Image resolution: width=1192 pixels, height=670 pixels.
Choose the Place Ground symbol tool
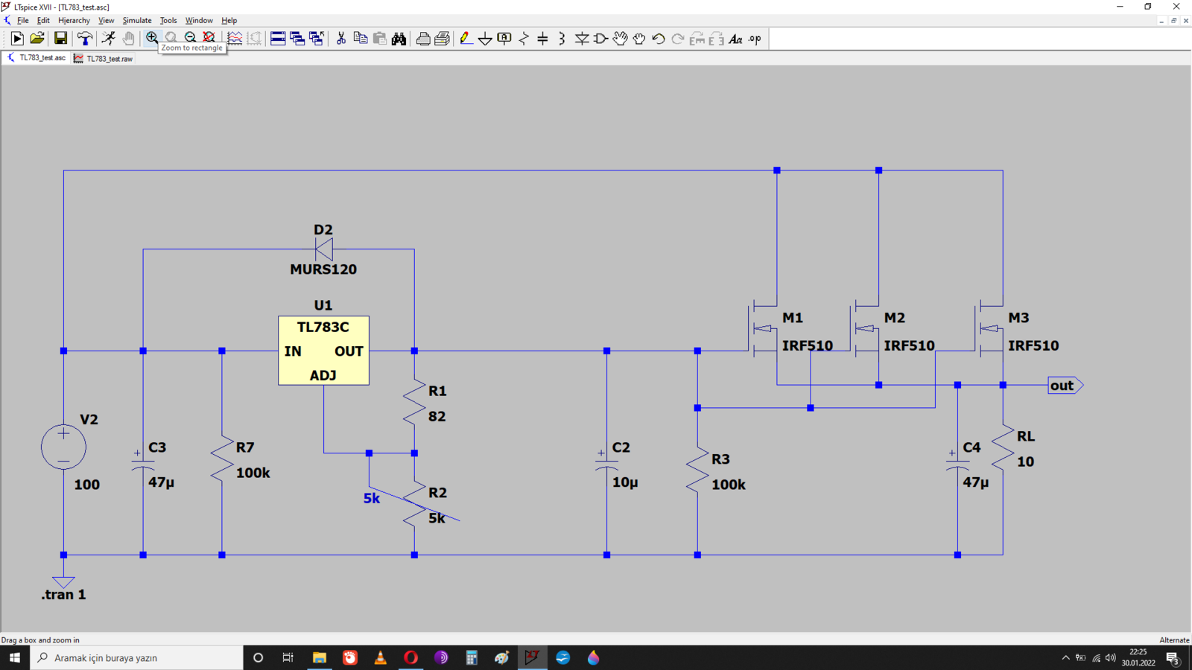485,39
